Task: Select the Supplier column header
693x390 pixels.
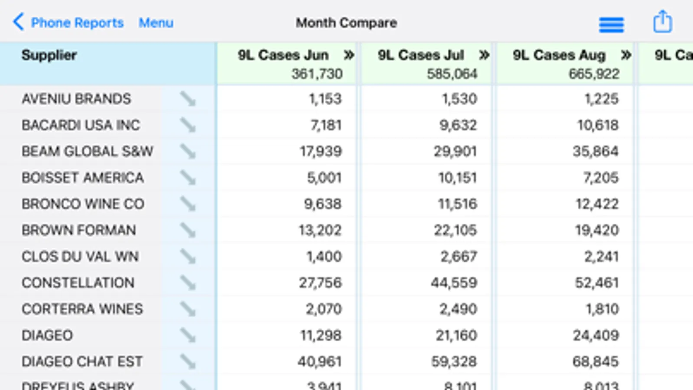Action: [49, 55]
